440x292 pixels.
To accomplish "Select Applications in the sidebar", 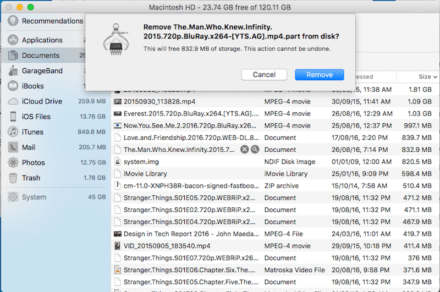I will click(42, 40).
